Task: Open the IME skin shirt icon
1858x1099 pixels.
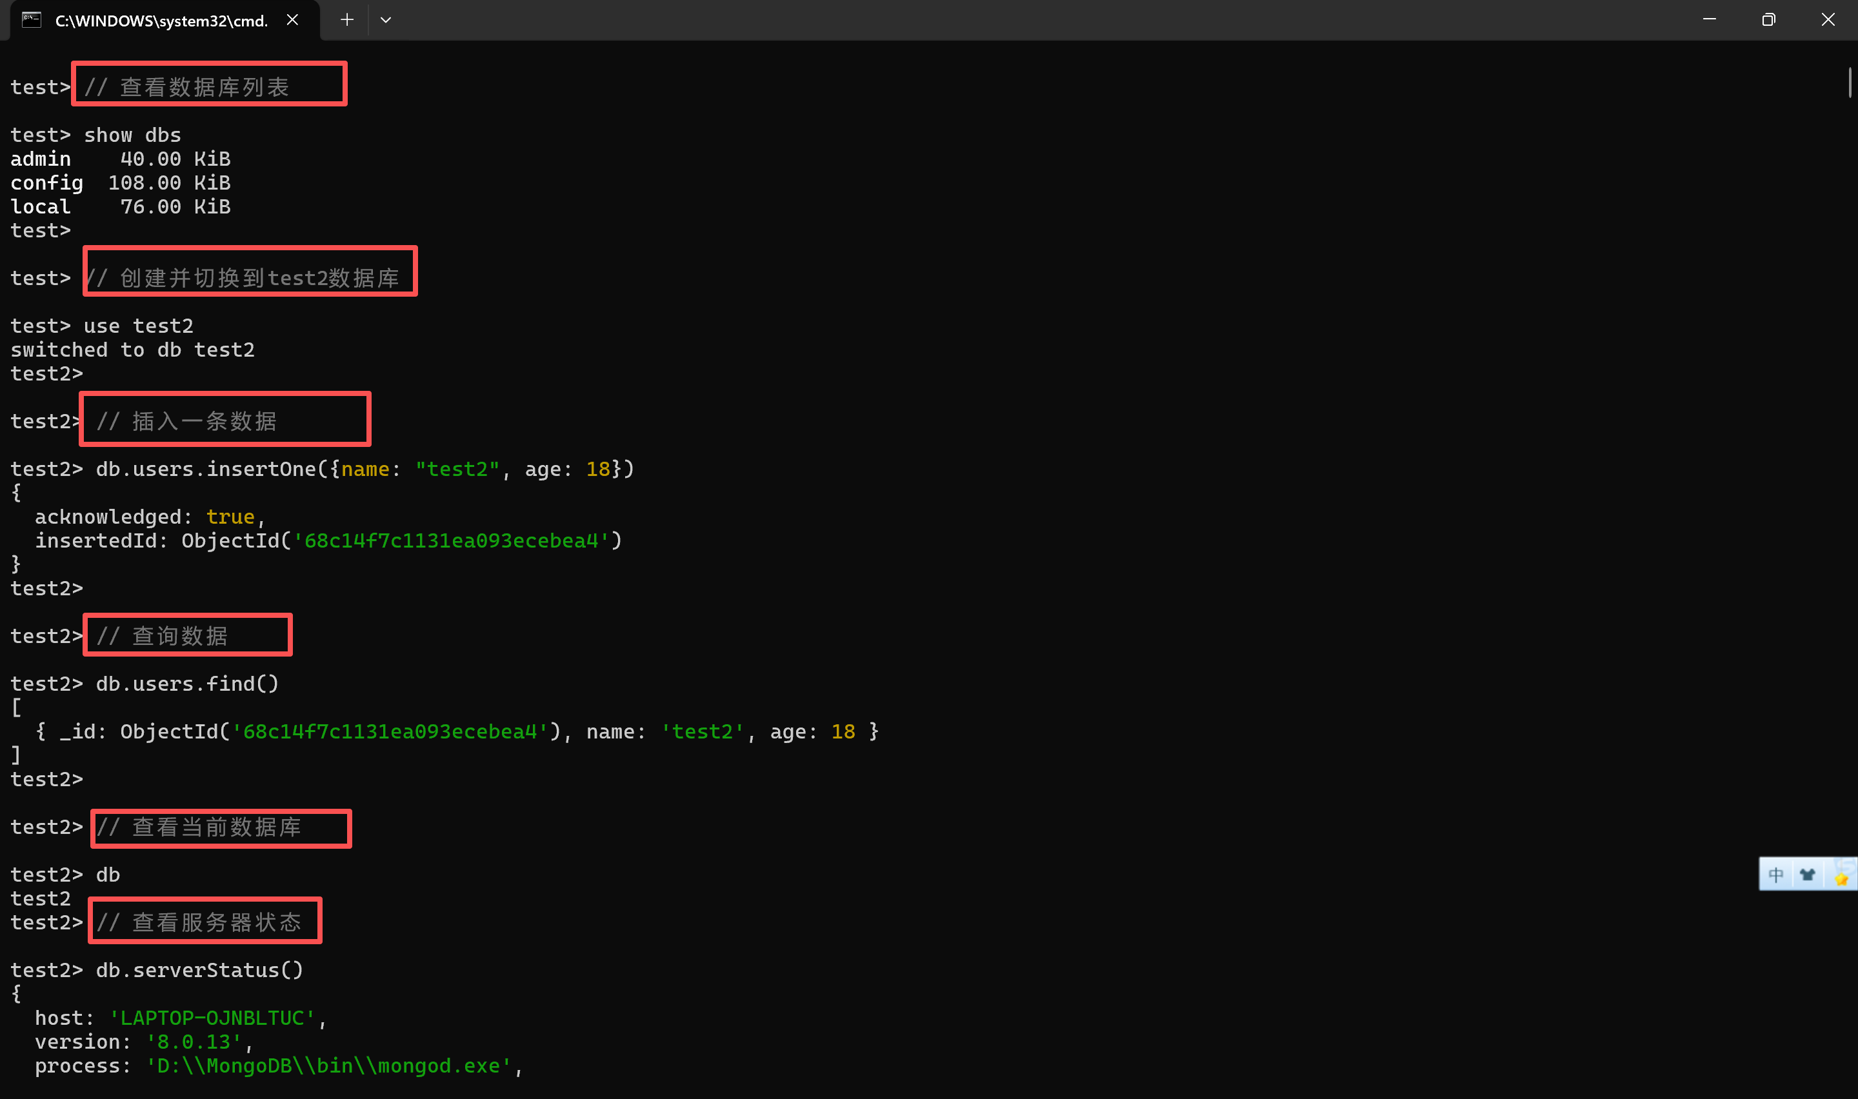Action: pyautogui.click(x=1808, y=875)
